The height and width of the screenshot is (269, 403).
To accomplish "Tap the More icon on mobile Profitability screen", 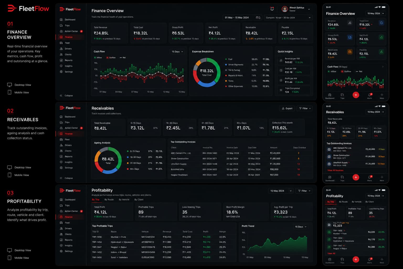I will click(x=382, y=259).
